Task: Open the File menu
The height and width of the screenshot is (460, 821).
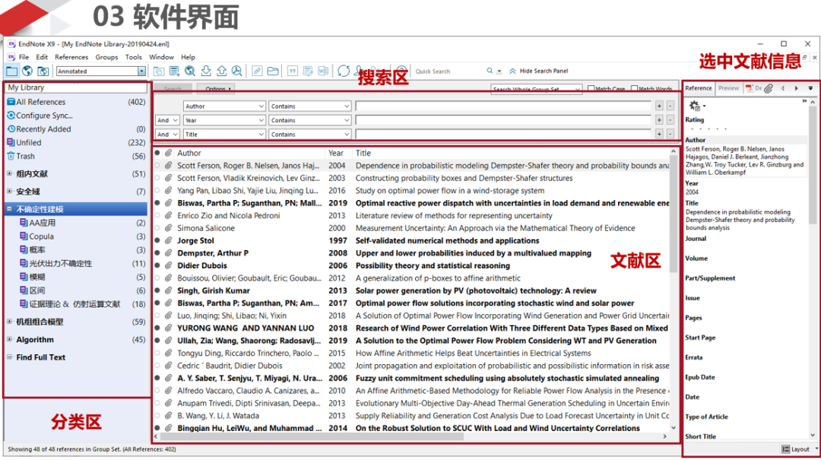Action: pos(24,57)
